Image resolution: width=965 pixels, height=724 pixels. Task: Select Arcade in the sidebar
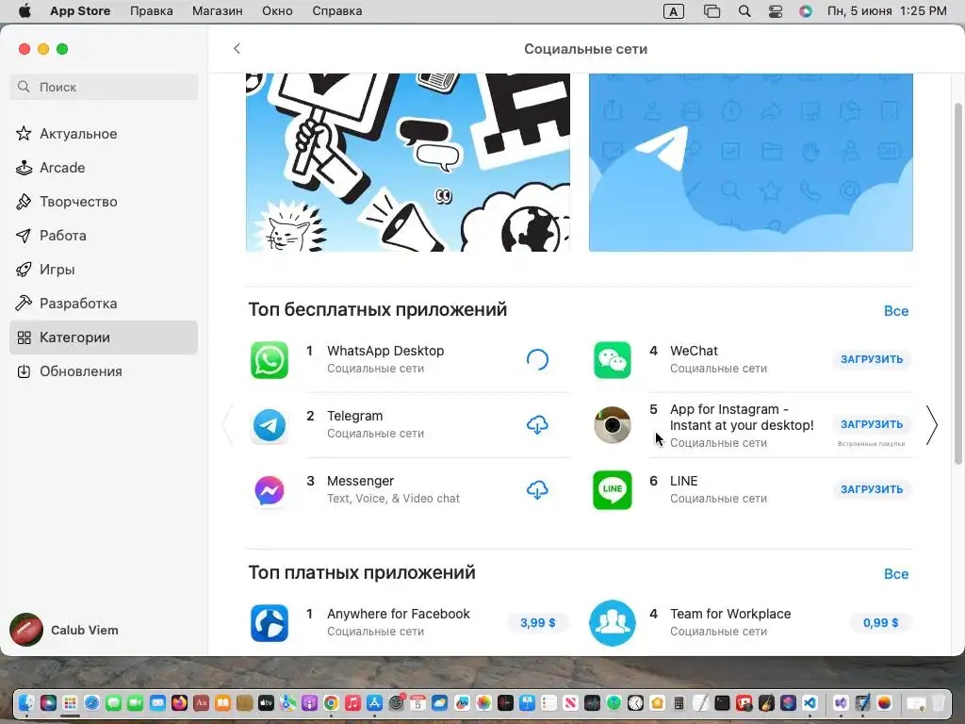tap(104, 168)
